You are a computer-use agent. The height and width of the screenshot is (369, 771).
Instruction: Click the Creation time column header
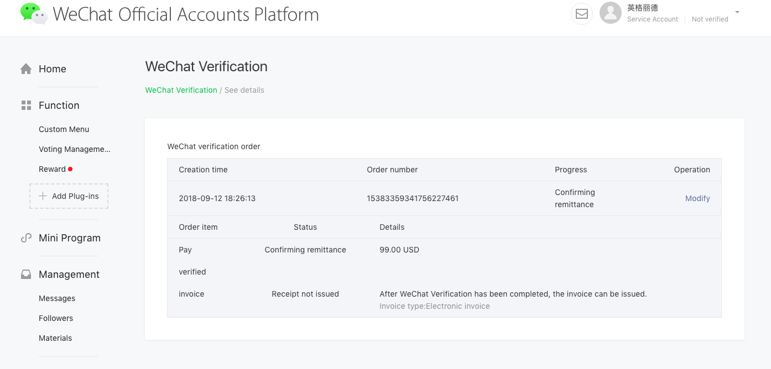(x=203, y=170)
